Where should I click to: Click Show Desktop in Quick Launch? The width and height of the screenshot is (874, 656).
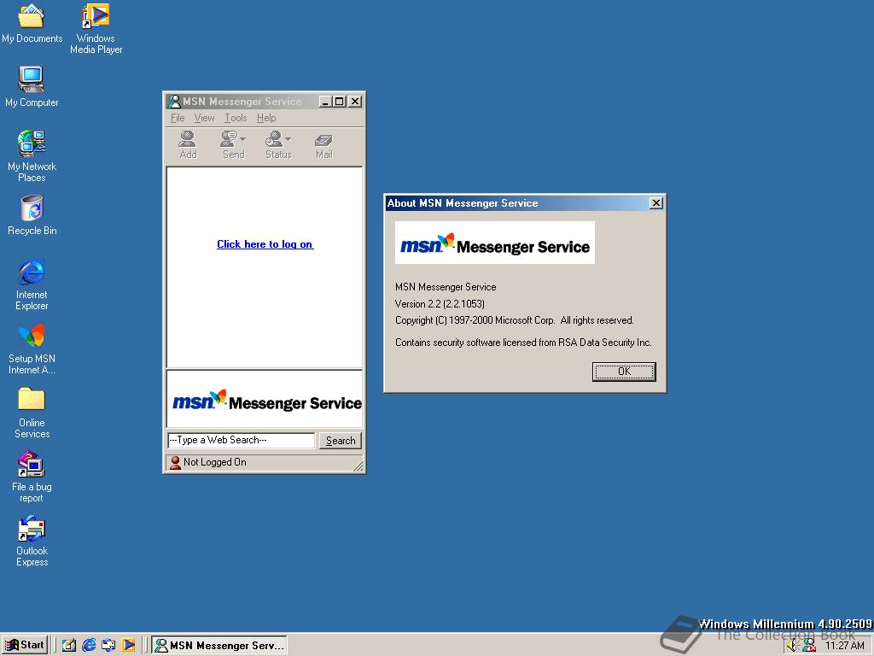68,646
